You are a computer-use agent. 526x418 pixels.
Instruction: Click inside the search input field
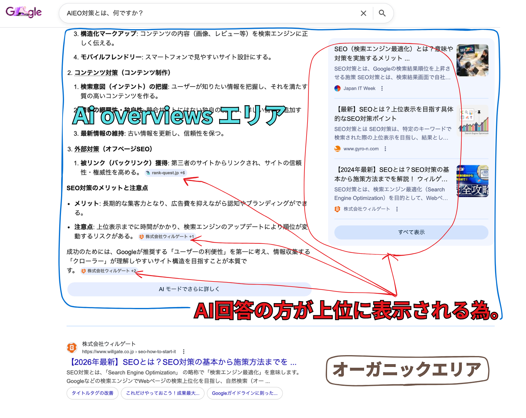[x=180, y=13]
